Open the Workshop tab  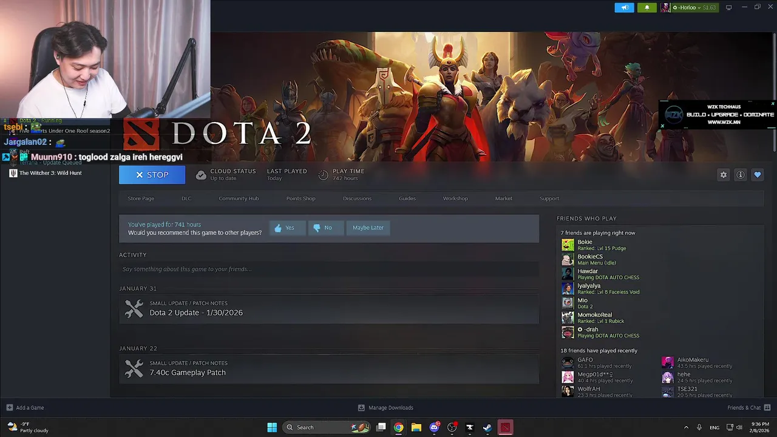455,198
